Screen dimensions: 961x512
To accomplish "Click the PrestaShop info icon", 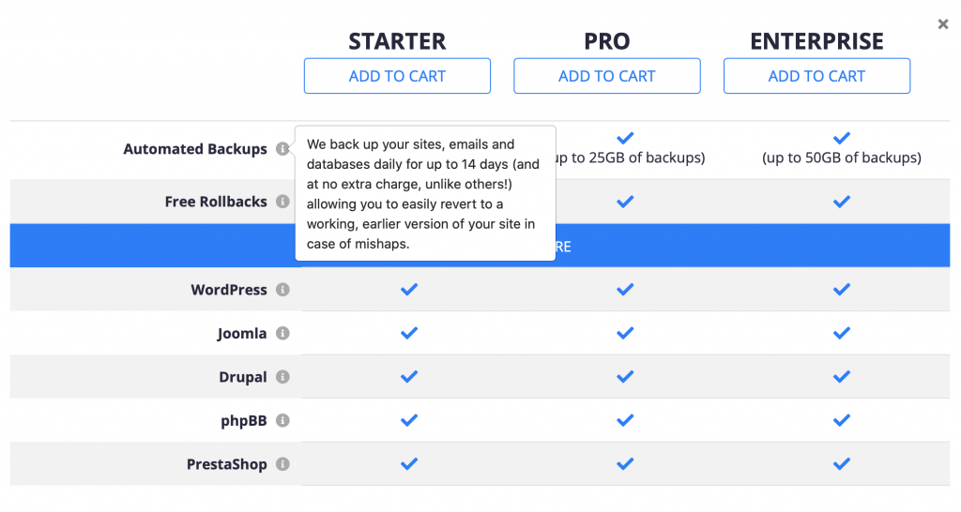I will pos(282,464).
